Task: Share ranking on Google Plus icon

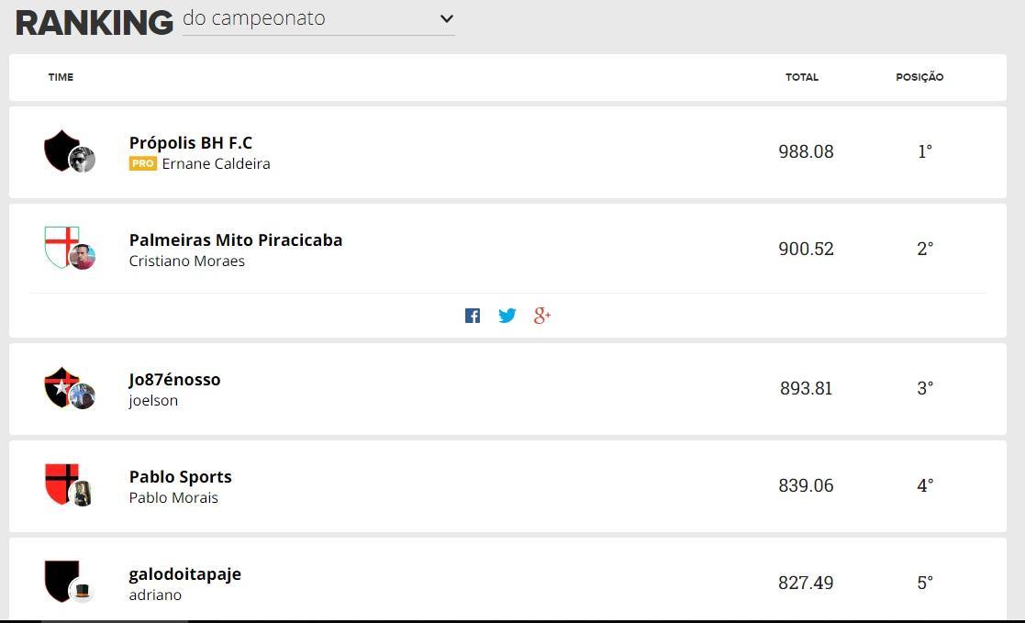Action: tap(542, 316)
